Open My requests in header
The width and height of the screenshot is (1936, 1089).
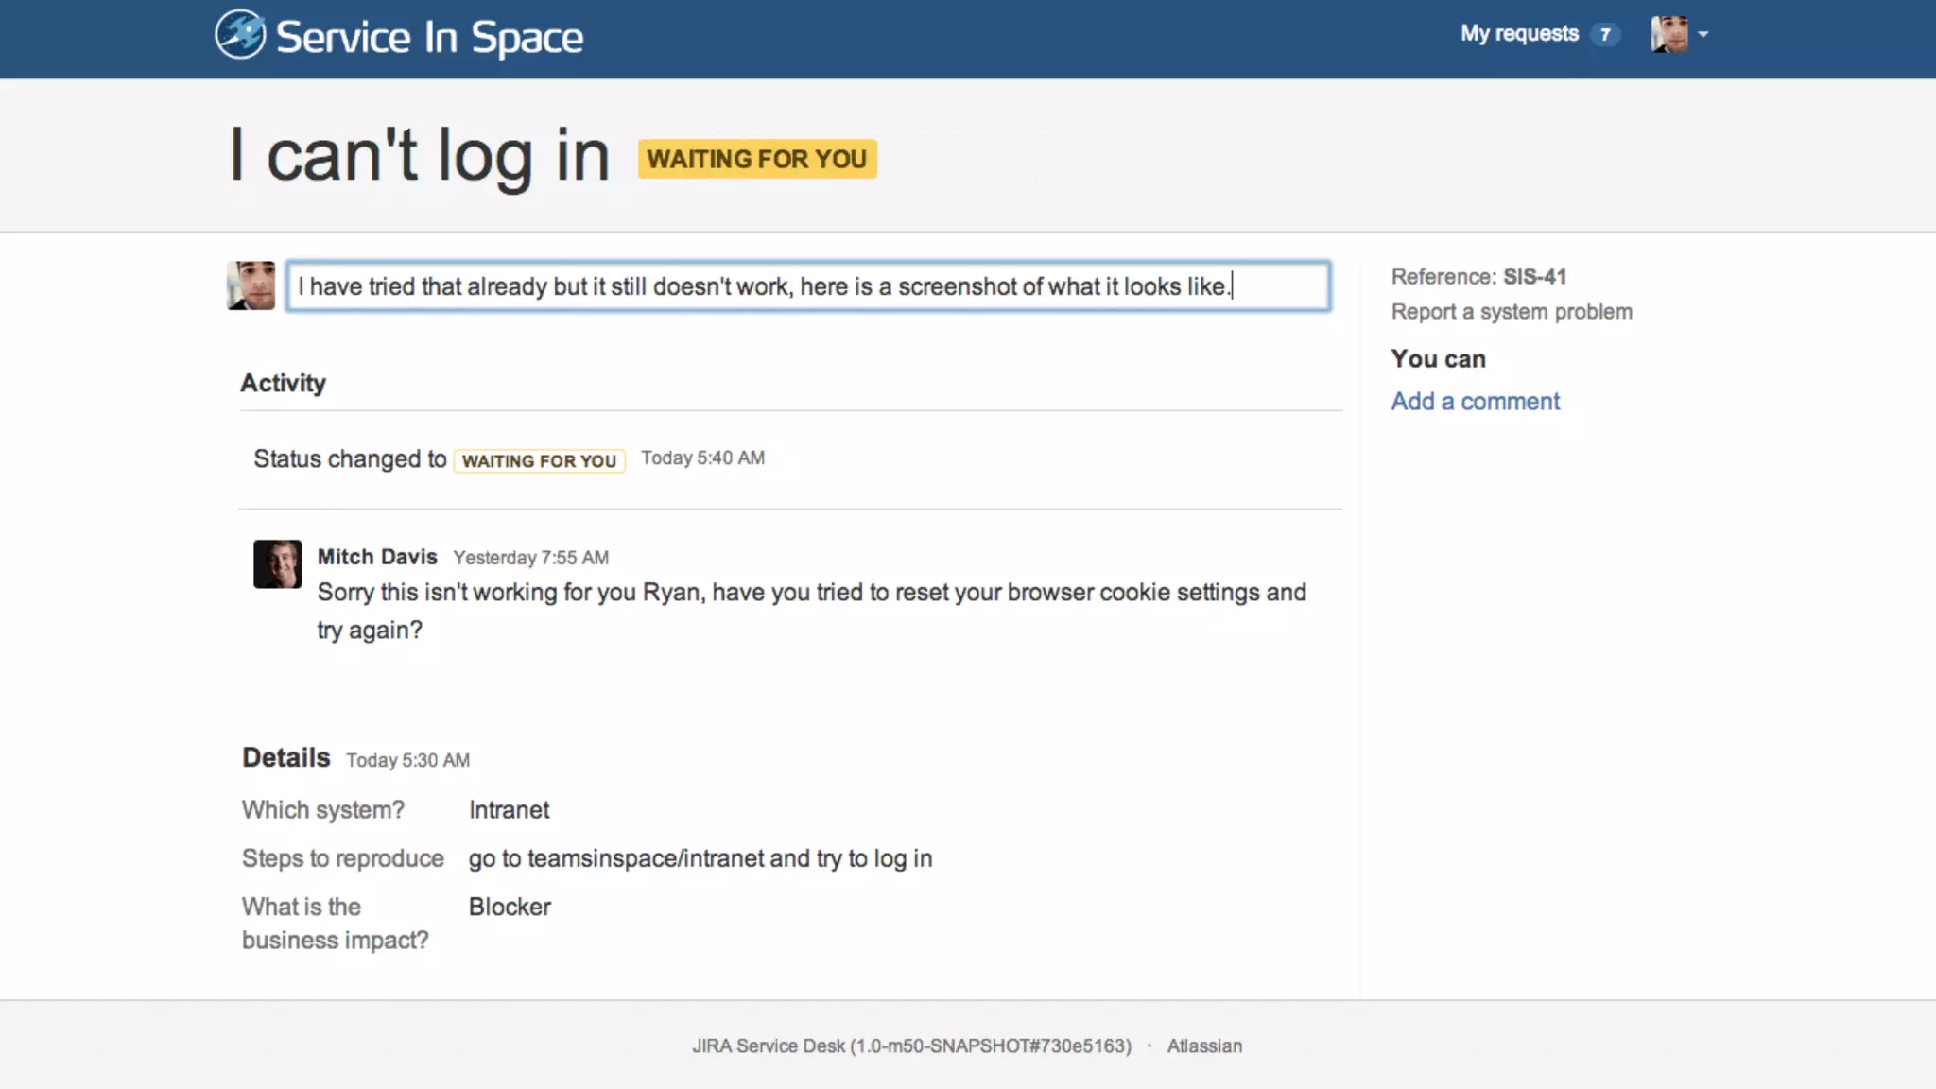(x=1519, y=34)
